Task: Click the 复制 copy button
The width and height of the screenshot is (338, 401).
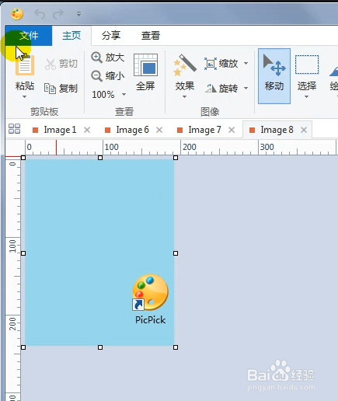Action: point(61,89)
